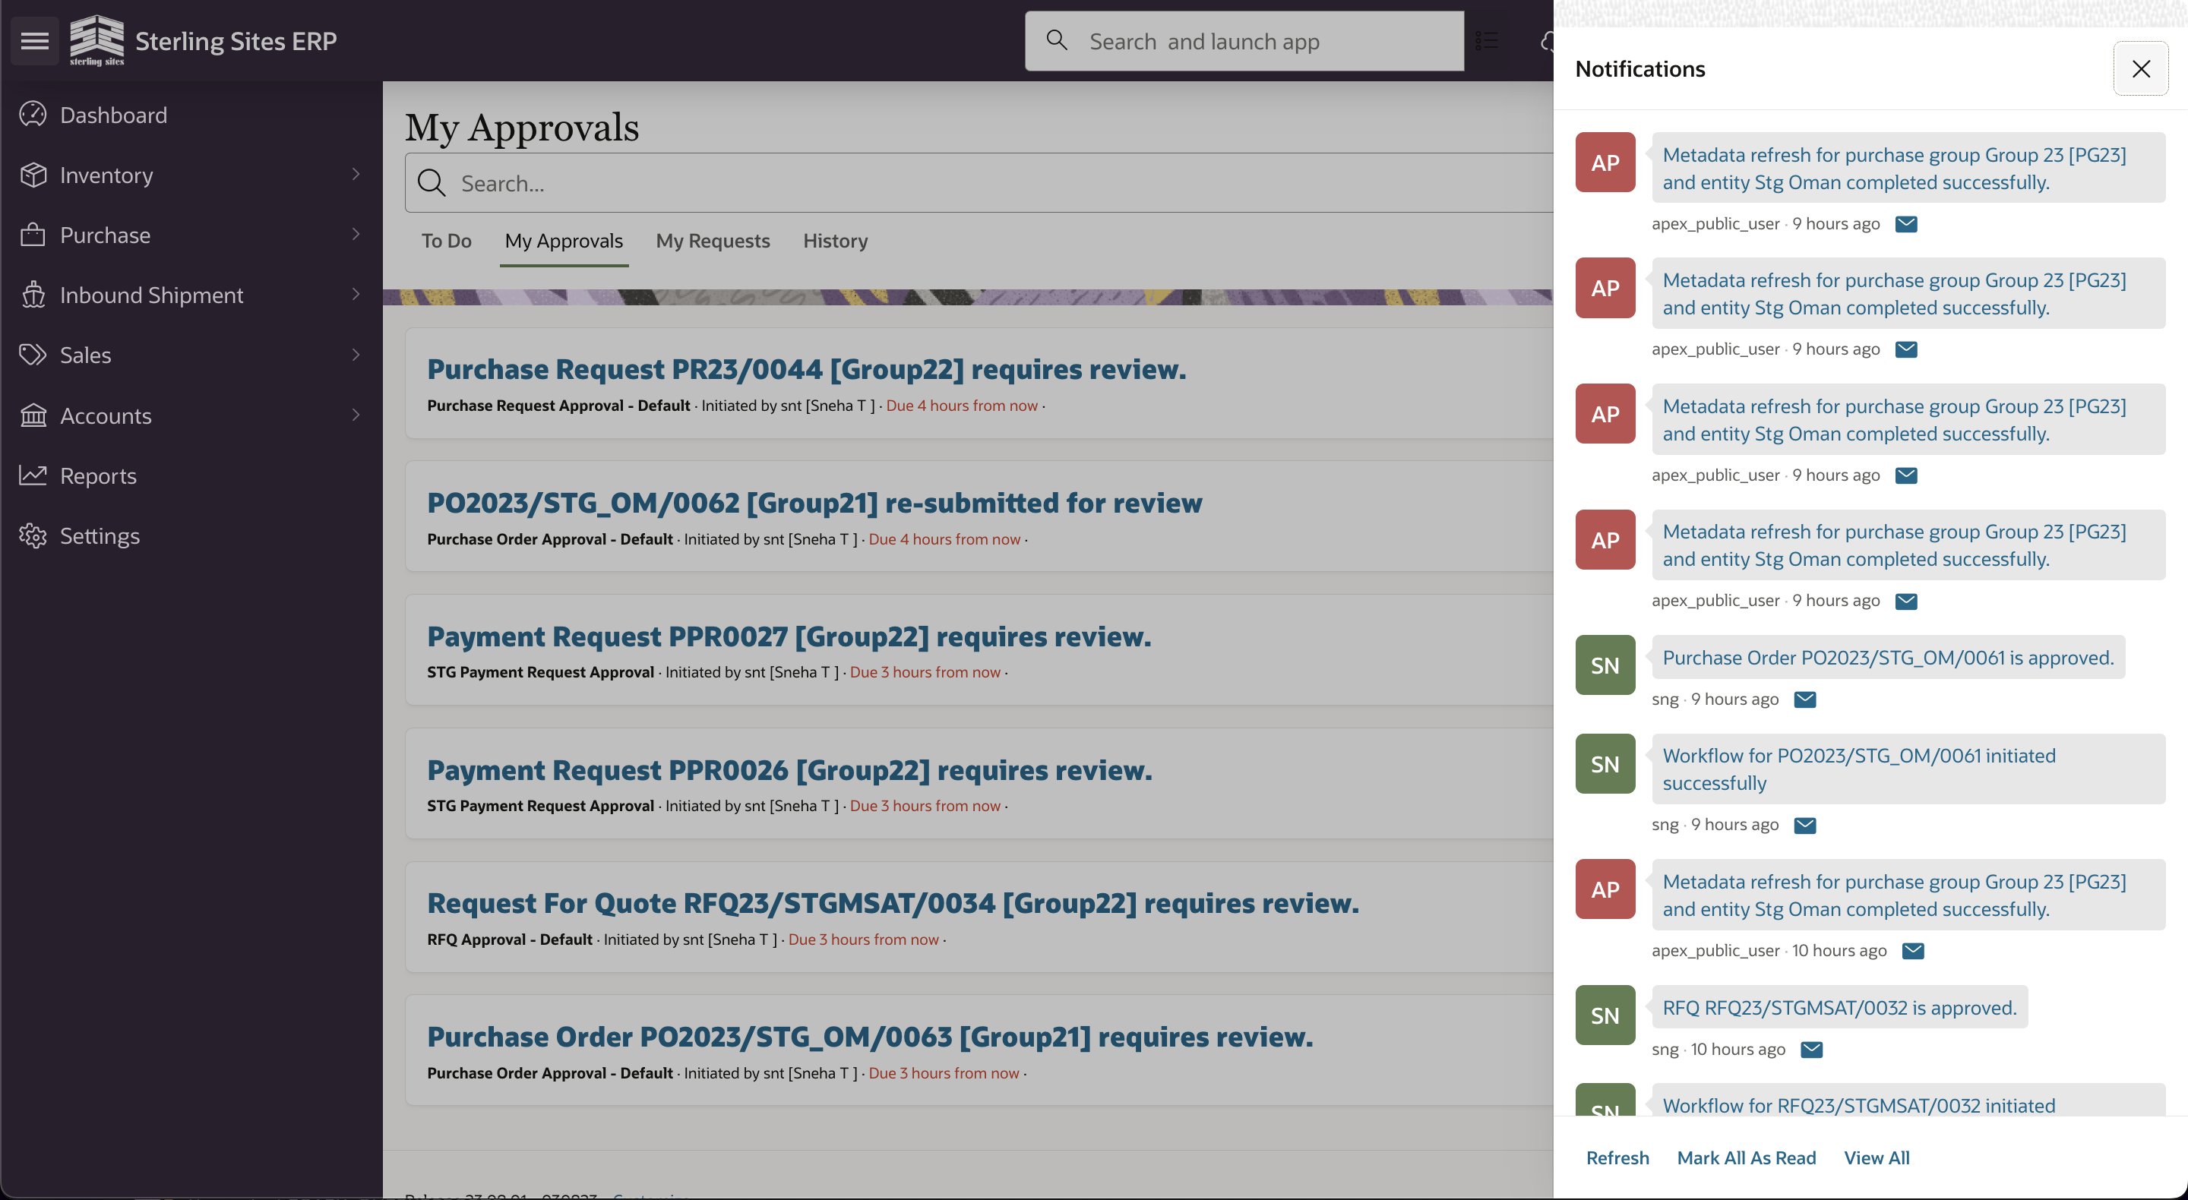
Task: Switch to the History tab
Action: [835, 242]
